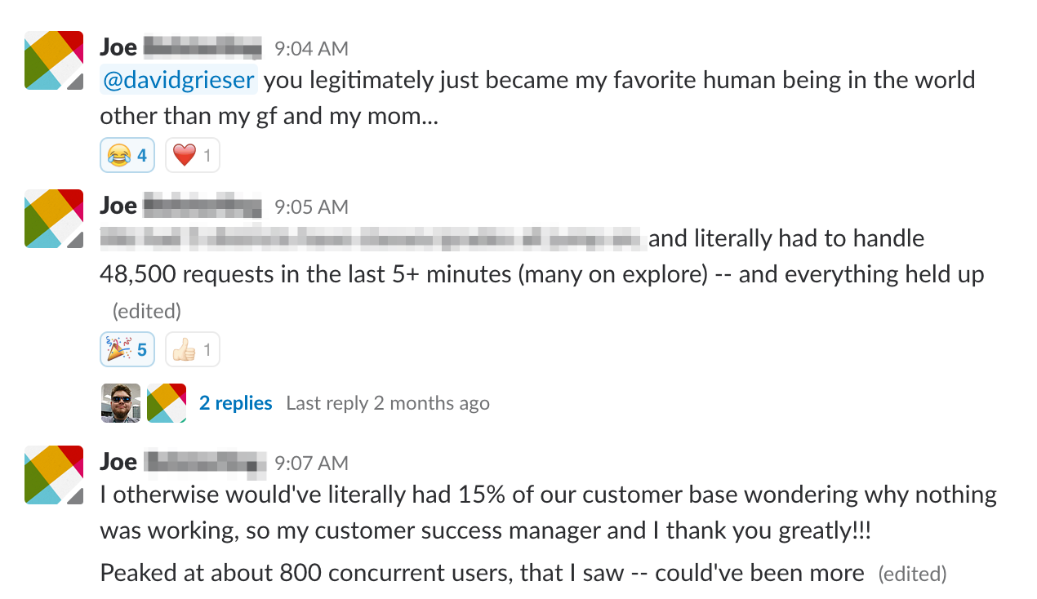Click the sender name Joe on the first message
This screenshot has height=599, width=1037.
118,47
